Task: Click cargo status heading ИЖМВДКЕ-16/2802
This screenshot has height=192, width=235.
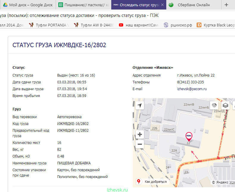Action: 59,45
